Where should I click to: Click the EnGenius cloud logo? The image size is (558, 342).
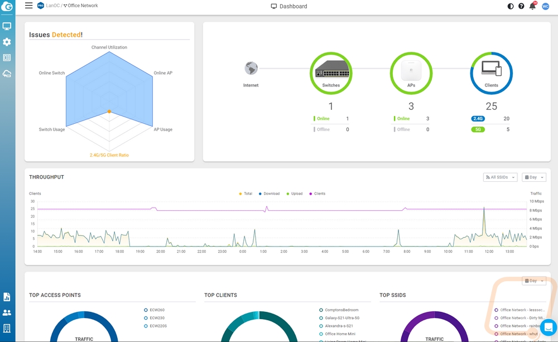[x=7, y=6]
